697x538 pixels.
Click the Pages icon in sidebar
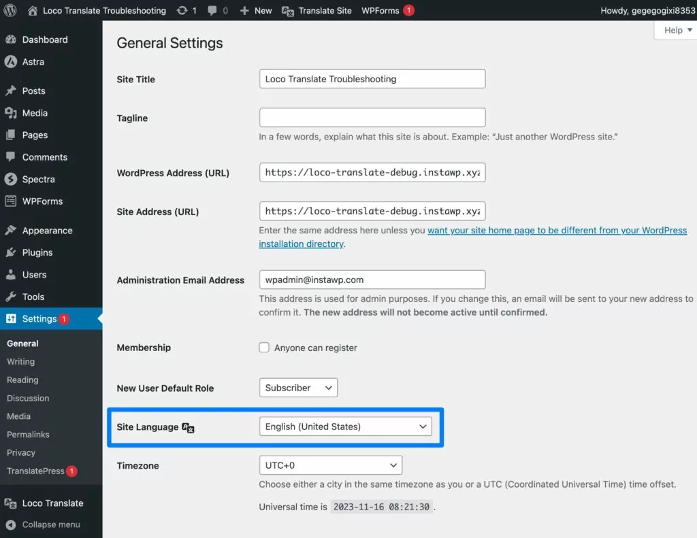(11, 135)
